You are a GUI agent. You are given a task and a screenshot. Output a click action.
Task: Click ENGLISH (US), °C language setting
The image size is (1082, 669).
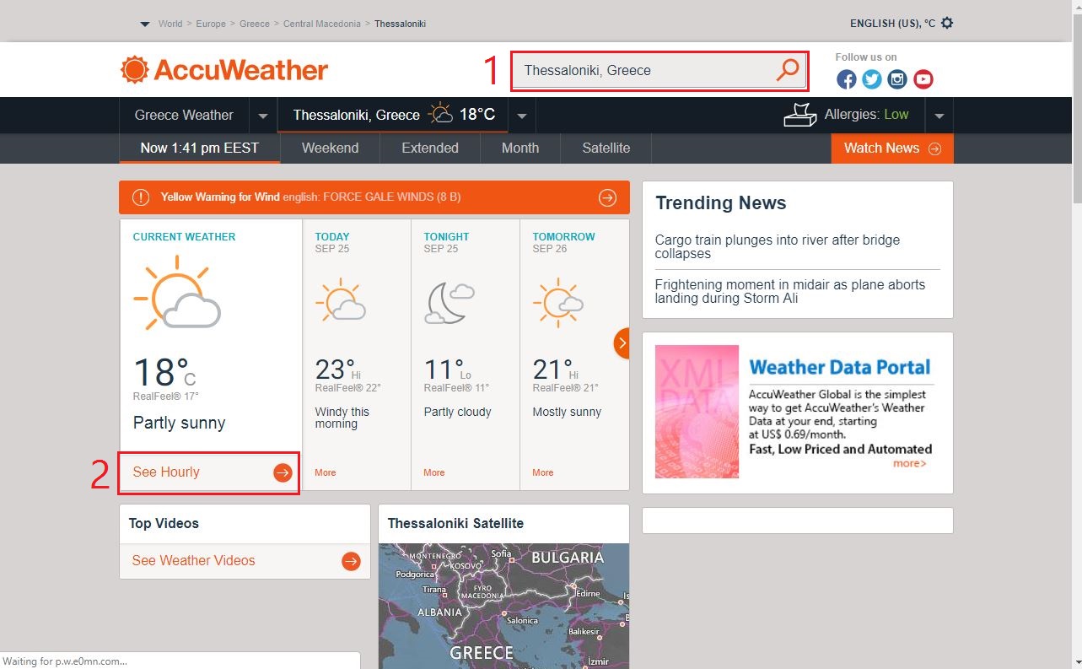tap(893, 23)
